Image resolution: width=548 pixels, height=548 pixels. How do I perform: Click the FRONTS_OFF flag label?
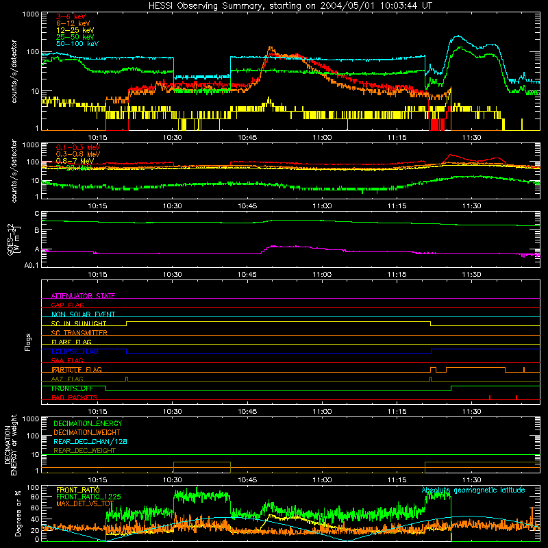[x=72, y=388]
